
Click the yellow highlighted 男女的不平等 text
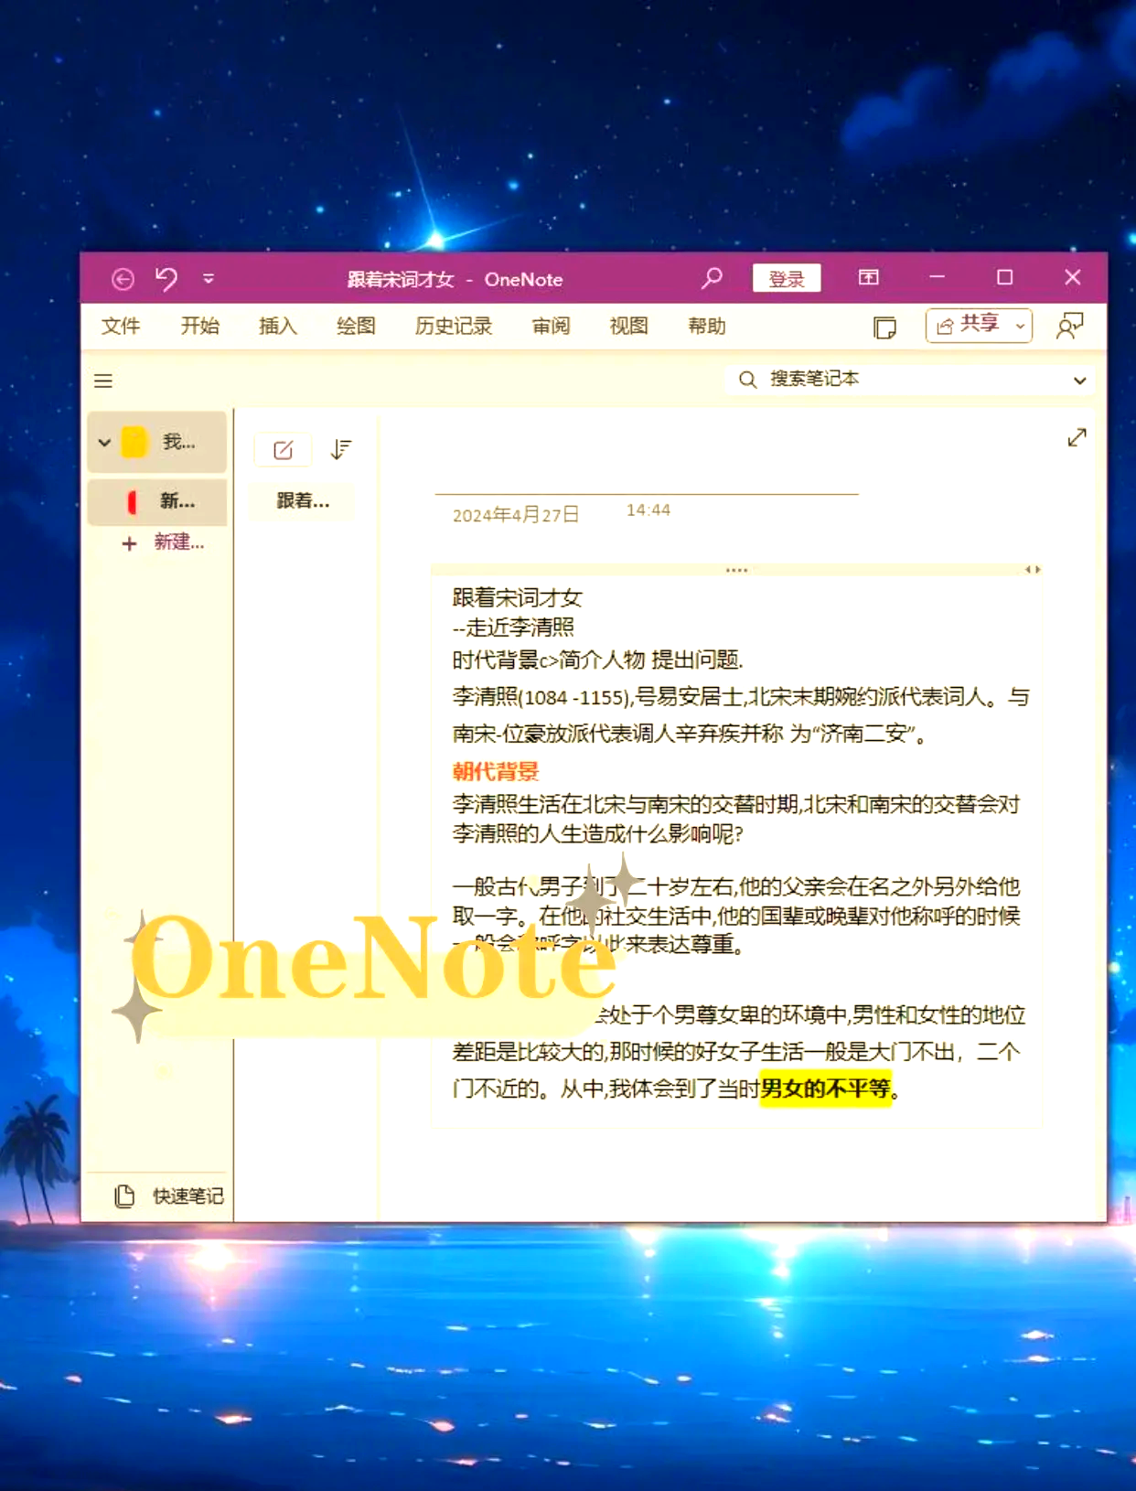coord(825,1089)
